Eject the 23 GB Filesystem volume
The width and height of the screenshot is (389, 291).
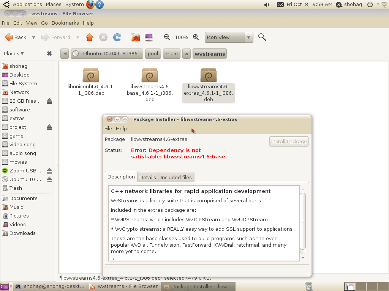pos(49,101)
